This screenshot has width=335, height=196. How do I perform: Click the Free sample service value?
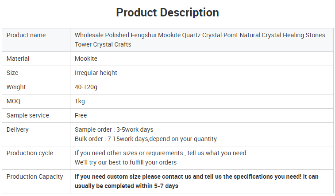click(81, 115)
